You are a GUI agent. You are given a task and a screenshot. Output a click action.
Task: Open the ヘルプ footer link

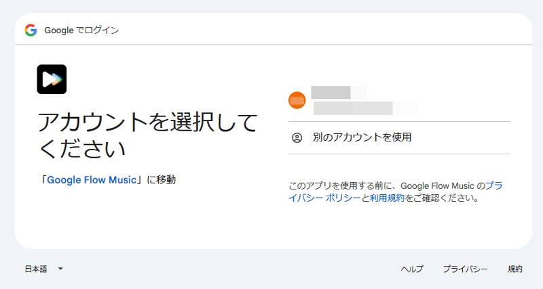[x=412, y=269]
